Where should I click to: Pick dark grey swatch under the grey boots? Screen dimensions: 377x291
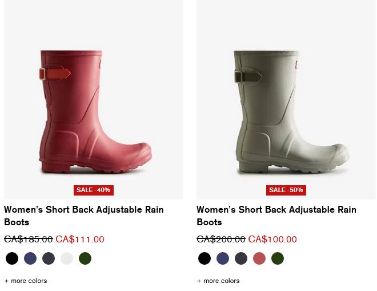point(241,258)
